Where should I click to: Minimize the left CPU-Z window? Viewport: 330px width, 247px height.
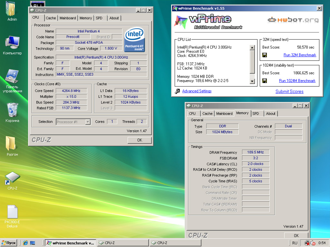point(138,10)
